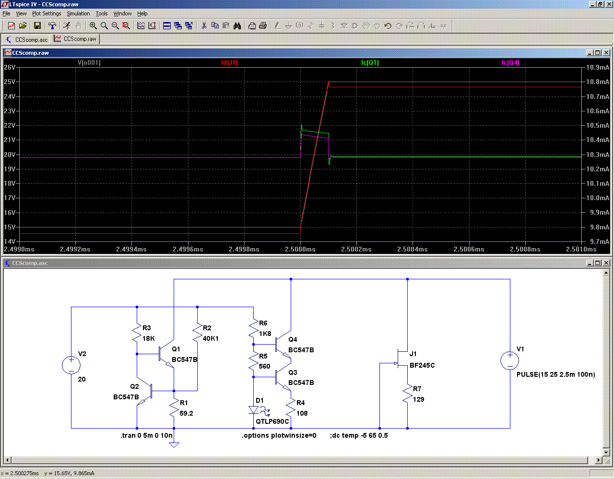Click the Paste toolbar icon
Viewport: 614px width, 479px height.
click(x=226, y=25)
